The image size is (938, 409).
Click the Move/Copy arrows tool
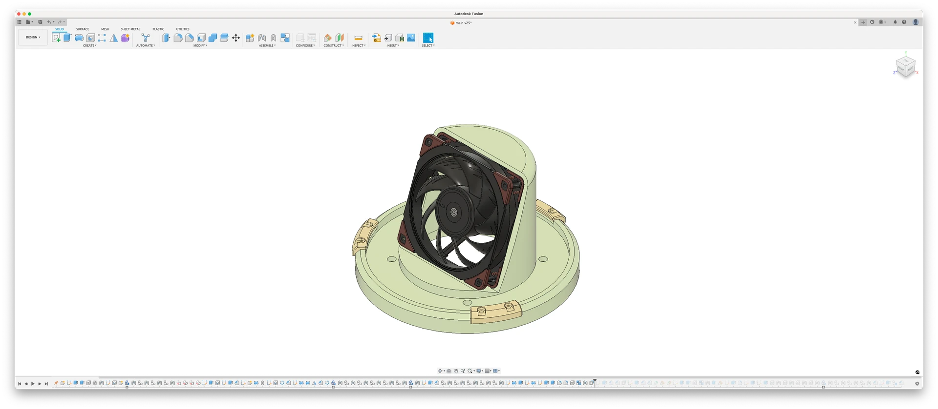pyautogui.click(x=236, y=38)
